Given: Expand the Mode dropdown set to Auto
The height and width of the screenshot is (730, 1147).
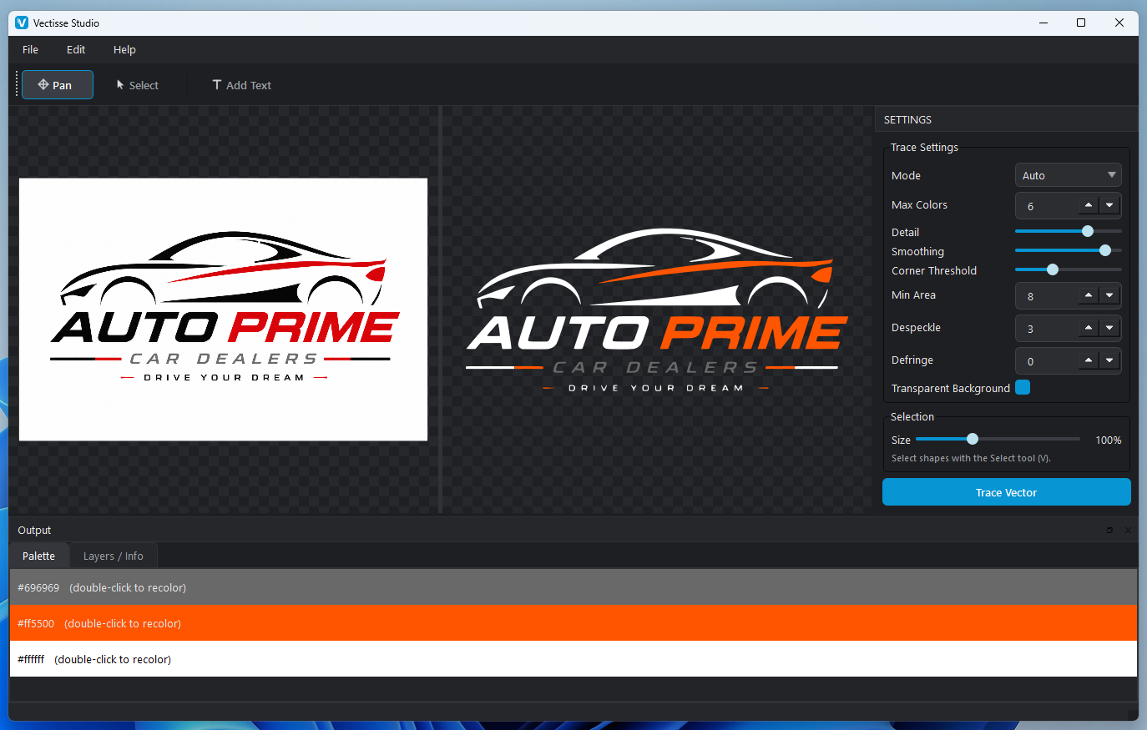Looking at the screenshot, I should (1068, 175).
